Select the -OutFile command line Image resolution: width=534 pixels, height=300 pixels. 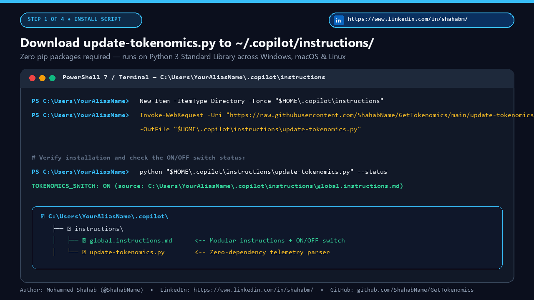click(x=250, y=129)
